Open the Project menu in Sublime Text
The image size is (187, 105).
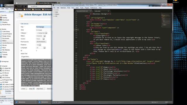point(87,8)
